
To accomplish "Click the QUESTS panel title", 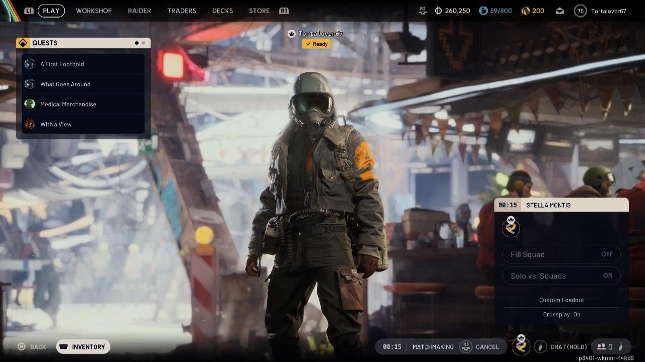I will (45, 43).
